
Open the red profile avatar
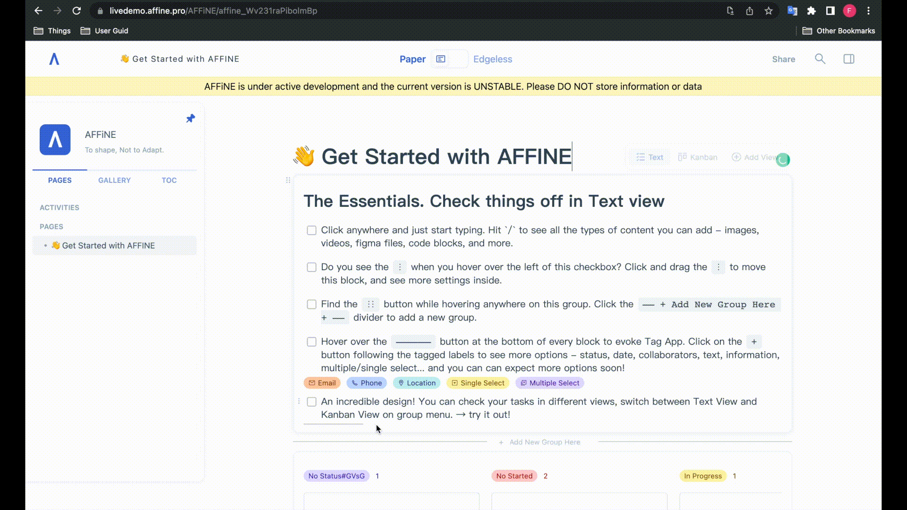tap(849, 10)
